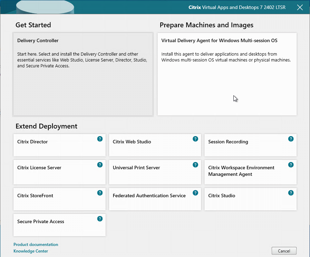Open the Product documentation link

(x=36, y=245)
